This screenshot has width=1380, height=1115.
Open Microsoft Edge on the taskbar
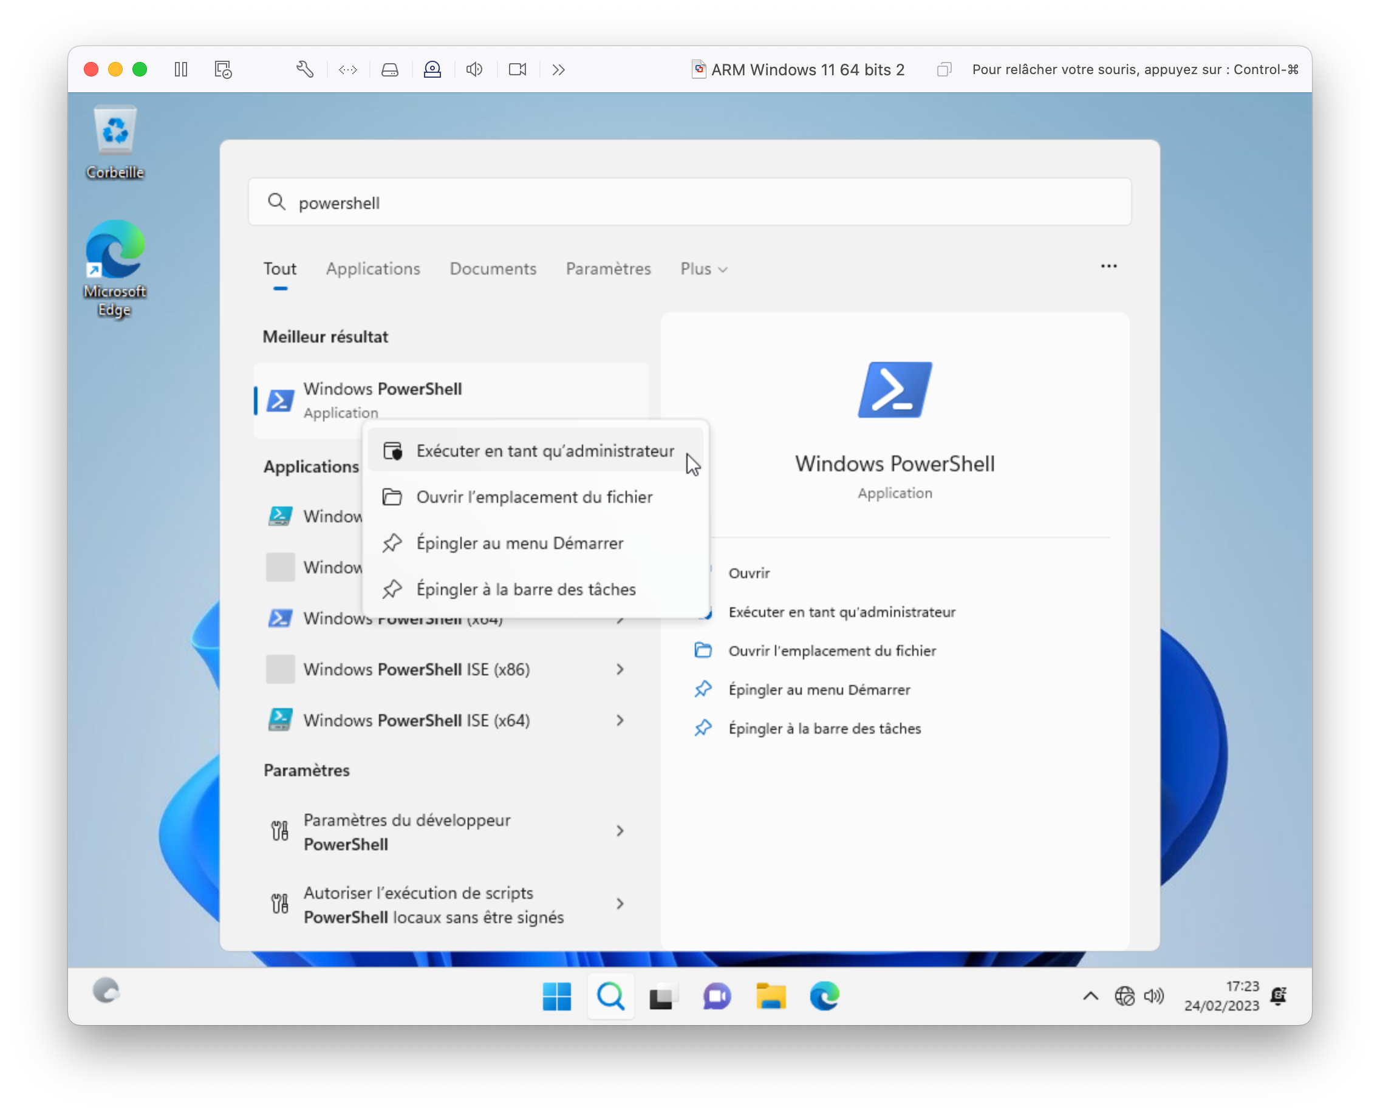click(824, 996)
